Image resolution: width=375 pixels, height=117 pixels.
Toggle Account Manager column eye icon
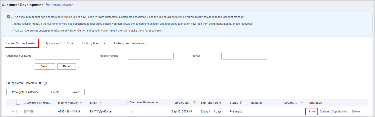(x=302, y=103)
